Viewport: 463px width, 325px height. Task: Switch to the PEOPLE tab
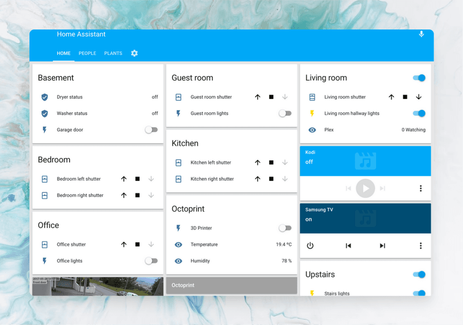pyautogui.click(x=87, y=53)
